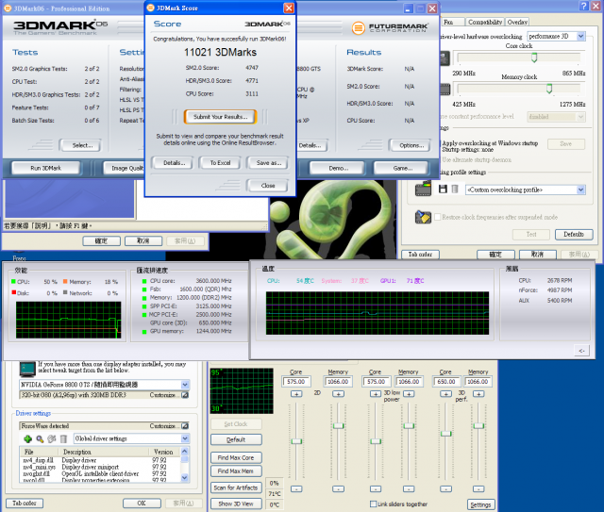Click Show 3D View button
The height and width of the screenshot is (512, 604).
point(236,504)
